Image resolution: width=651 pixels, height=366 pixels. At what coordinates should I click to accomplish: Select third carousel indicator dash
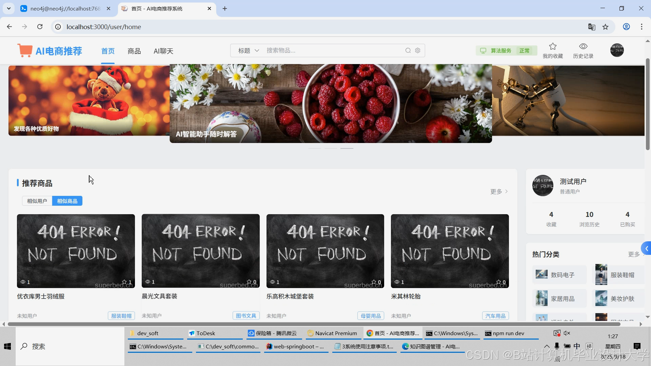click(x=347, y=148)
